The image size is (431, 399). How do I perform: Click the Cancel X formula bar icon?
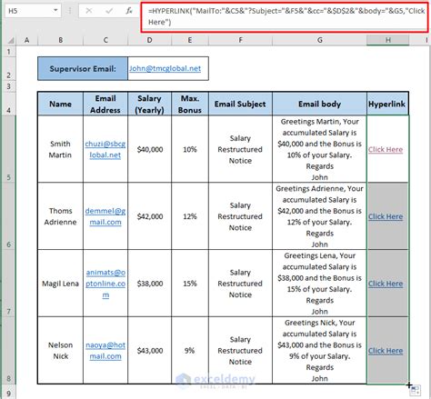pos(89,11)
